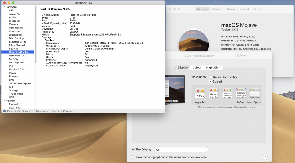Screen dimensions: 295x163
Task: Click the computer icon in the path bar
Action: coord(4,111)
